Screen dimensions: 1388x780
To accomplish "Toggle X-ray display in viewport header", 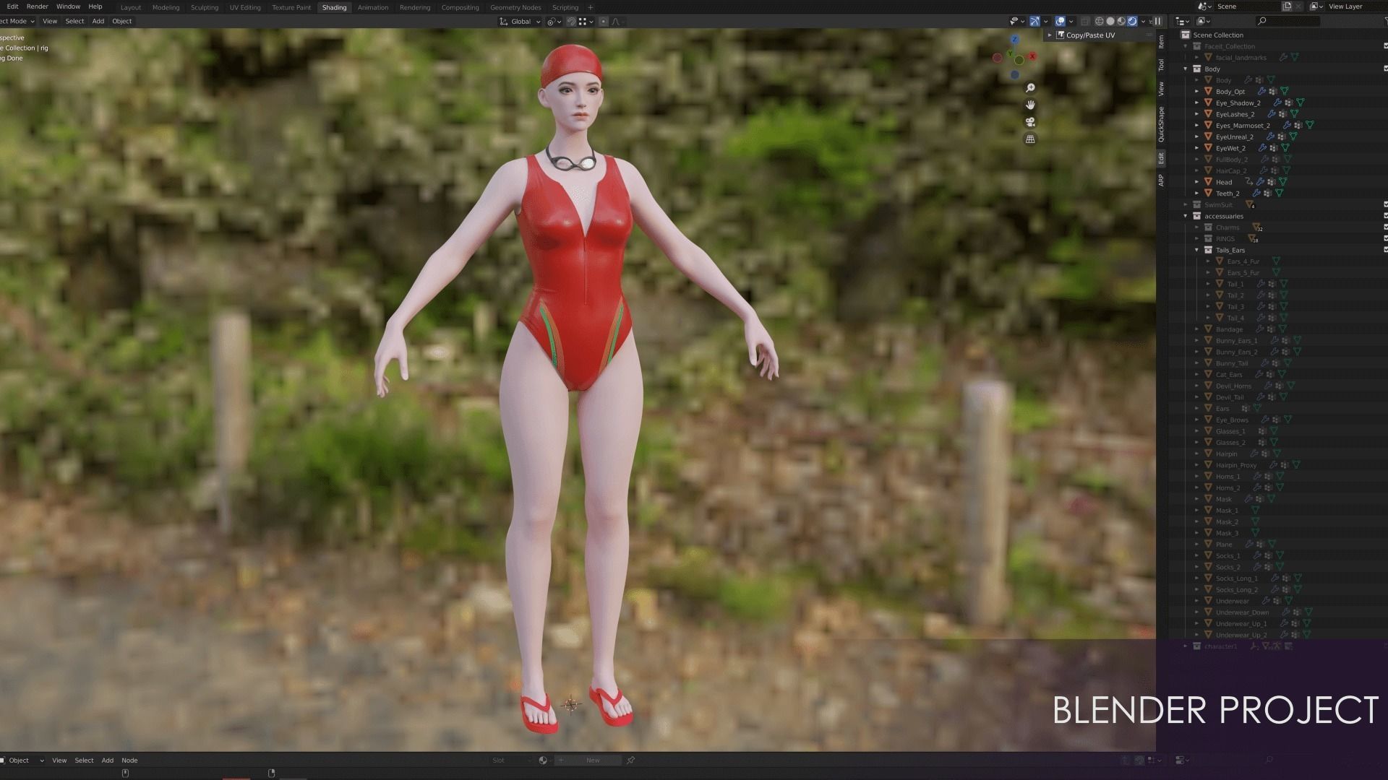I will point(1084,21).
